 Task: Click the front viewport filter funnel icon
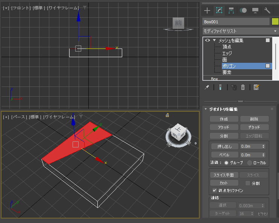pos(85,8)
